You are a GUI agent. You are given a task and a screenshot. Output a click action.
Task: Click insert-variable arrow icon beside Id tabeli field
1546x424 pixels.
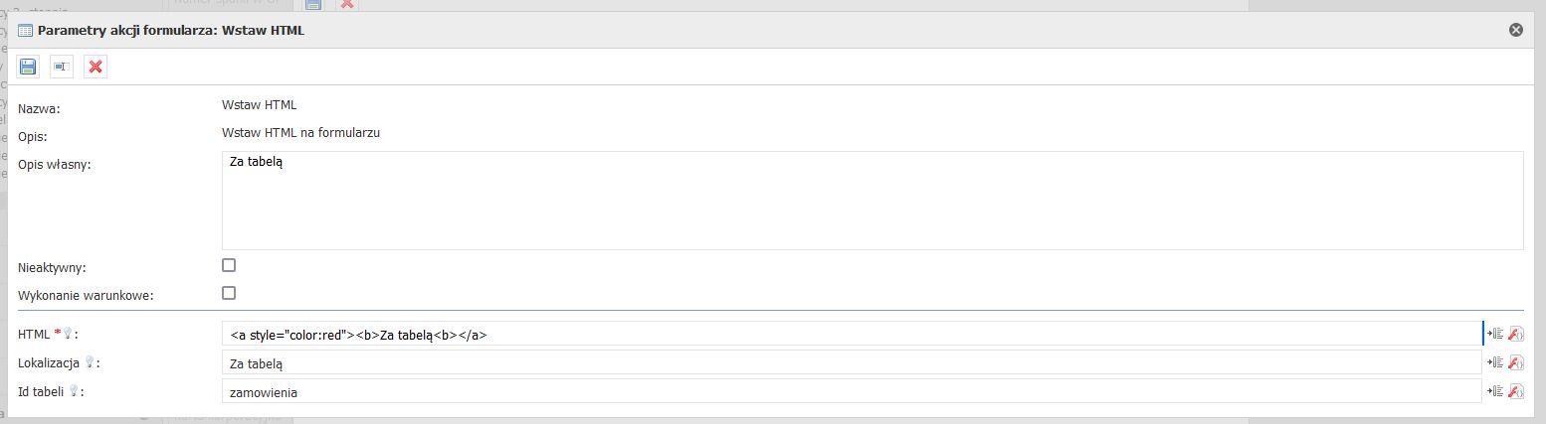click(1495, 391)
